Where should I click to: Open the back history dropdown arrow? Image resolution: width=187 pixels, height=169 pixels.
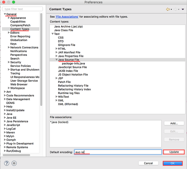coord(171,9)
